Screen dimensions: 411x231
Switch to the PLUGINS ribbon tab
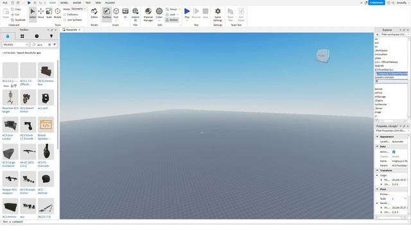[x=110, y=3]
